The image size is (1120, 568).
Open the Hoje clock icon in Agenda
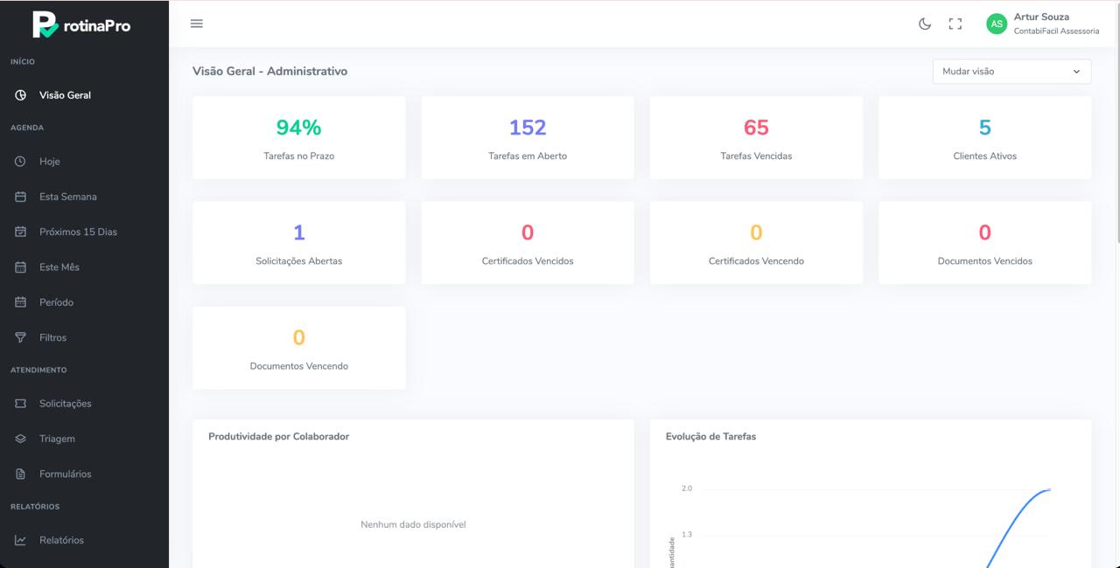coord(21,161)
